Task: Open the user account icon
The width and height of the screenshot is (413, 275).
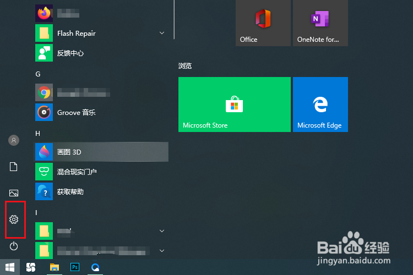Action: [x=14, y=140]
